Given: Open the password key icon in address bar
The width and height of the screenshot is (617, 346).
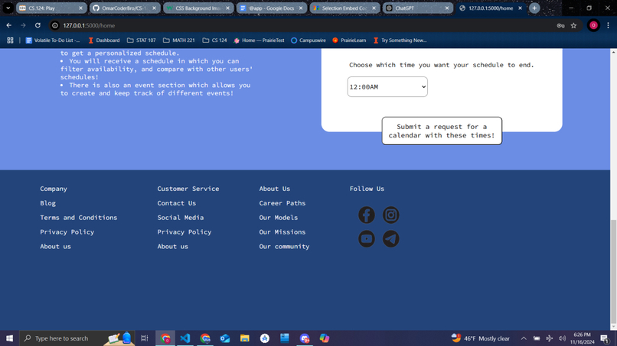Looking at the screenshot, I should pos(560,25).
